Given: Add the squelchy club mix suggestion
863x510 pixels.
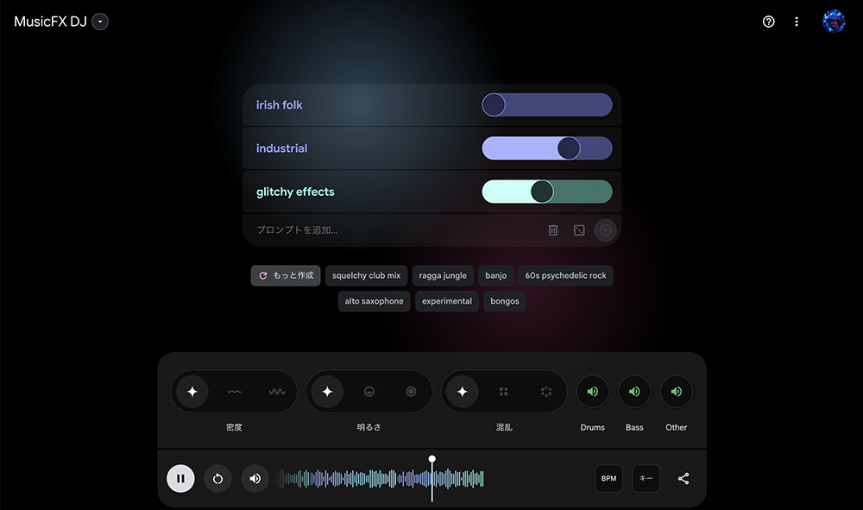Looking at the screenshot, I should click(366, 275).
